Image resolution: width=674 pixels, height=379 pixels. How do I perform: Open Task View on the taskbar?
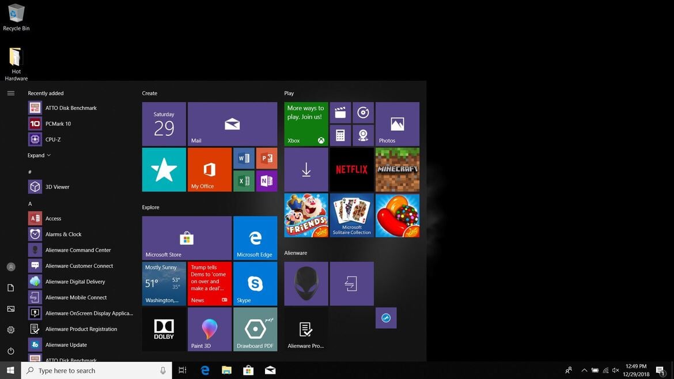click(182, 370)
